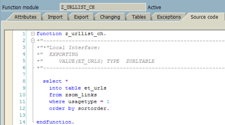Click the 'VALUE(ET_URLS) TYPE ZURLTABLE' comment

point(107,61)
